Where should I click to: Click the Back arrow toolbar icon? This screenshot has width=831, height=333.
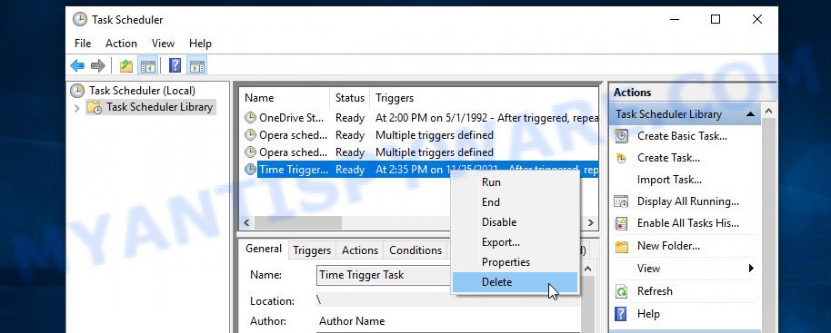tap(77, 66)
